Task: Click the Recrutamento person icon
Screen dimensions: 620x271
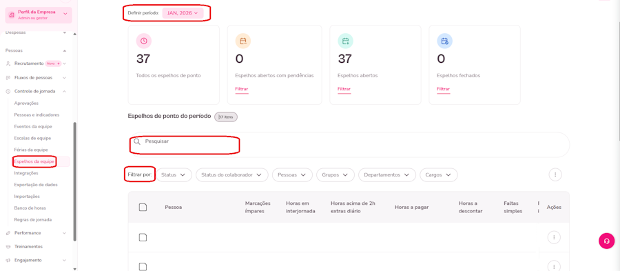Action: click(8, 63)
